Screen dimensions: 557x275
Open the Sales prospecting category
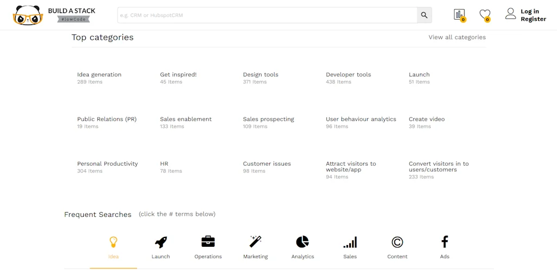click(x=269, y=119)
